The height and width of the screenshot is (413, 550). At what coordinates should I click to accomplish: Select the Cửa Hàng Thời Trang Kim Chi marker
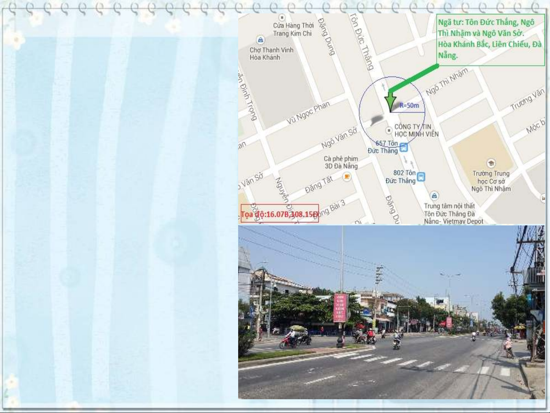click(x=282, y=18)
